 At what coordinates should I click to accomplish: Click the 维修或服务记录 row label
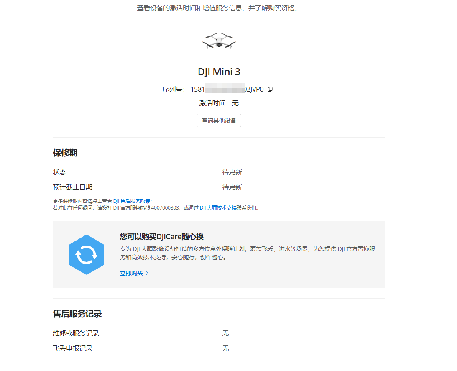(76, 333)
